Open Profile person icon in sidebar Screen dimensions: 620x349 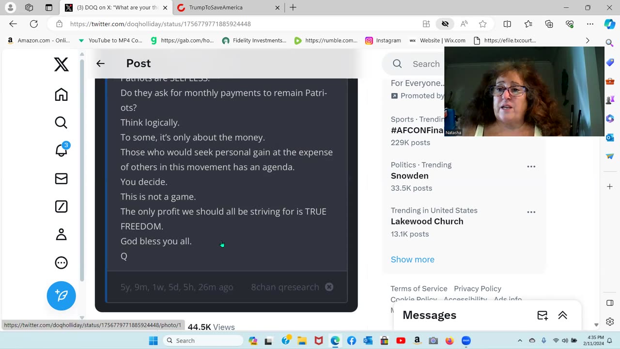point(61,235)
